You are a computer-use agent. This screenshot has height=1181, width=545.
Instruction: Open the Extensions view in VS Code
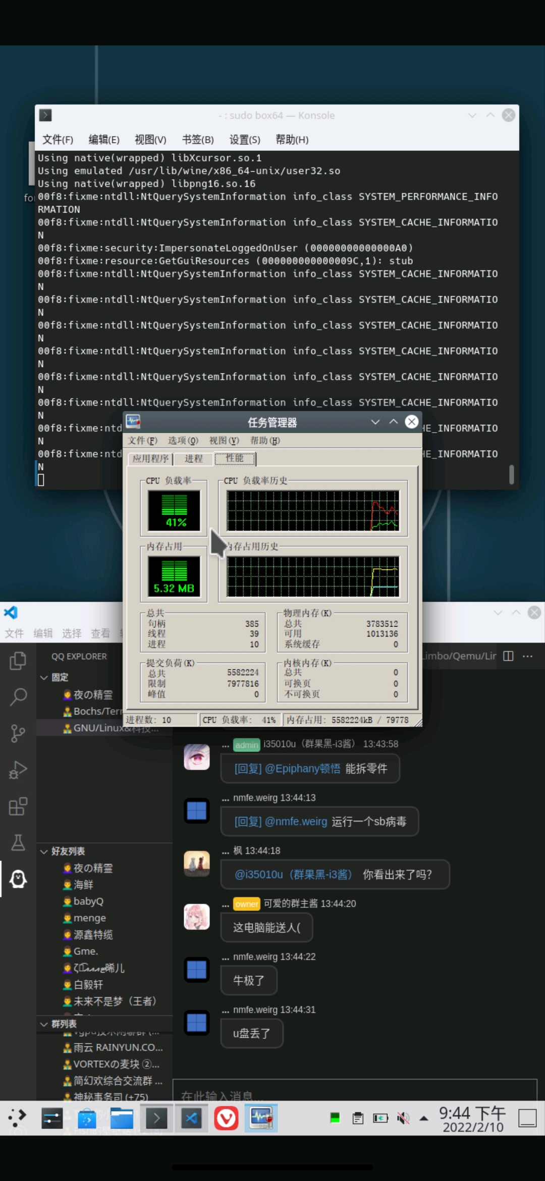tap(18, 806)
